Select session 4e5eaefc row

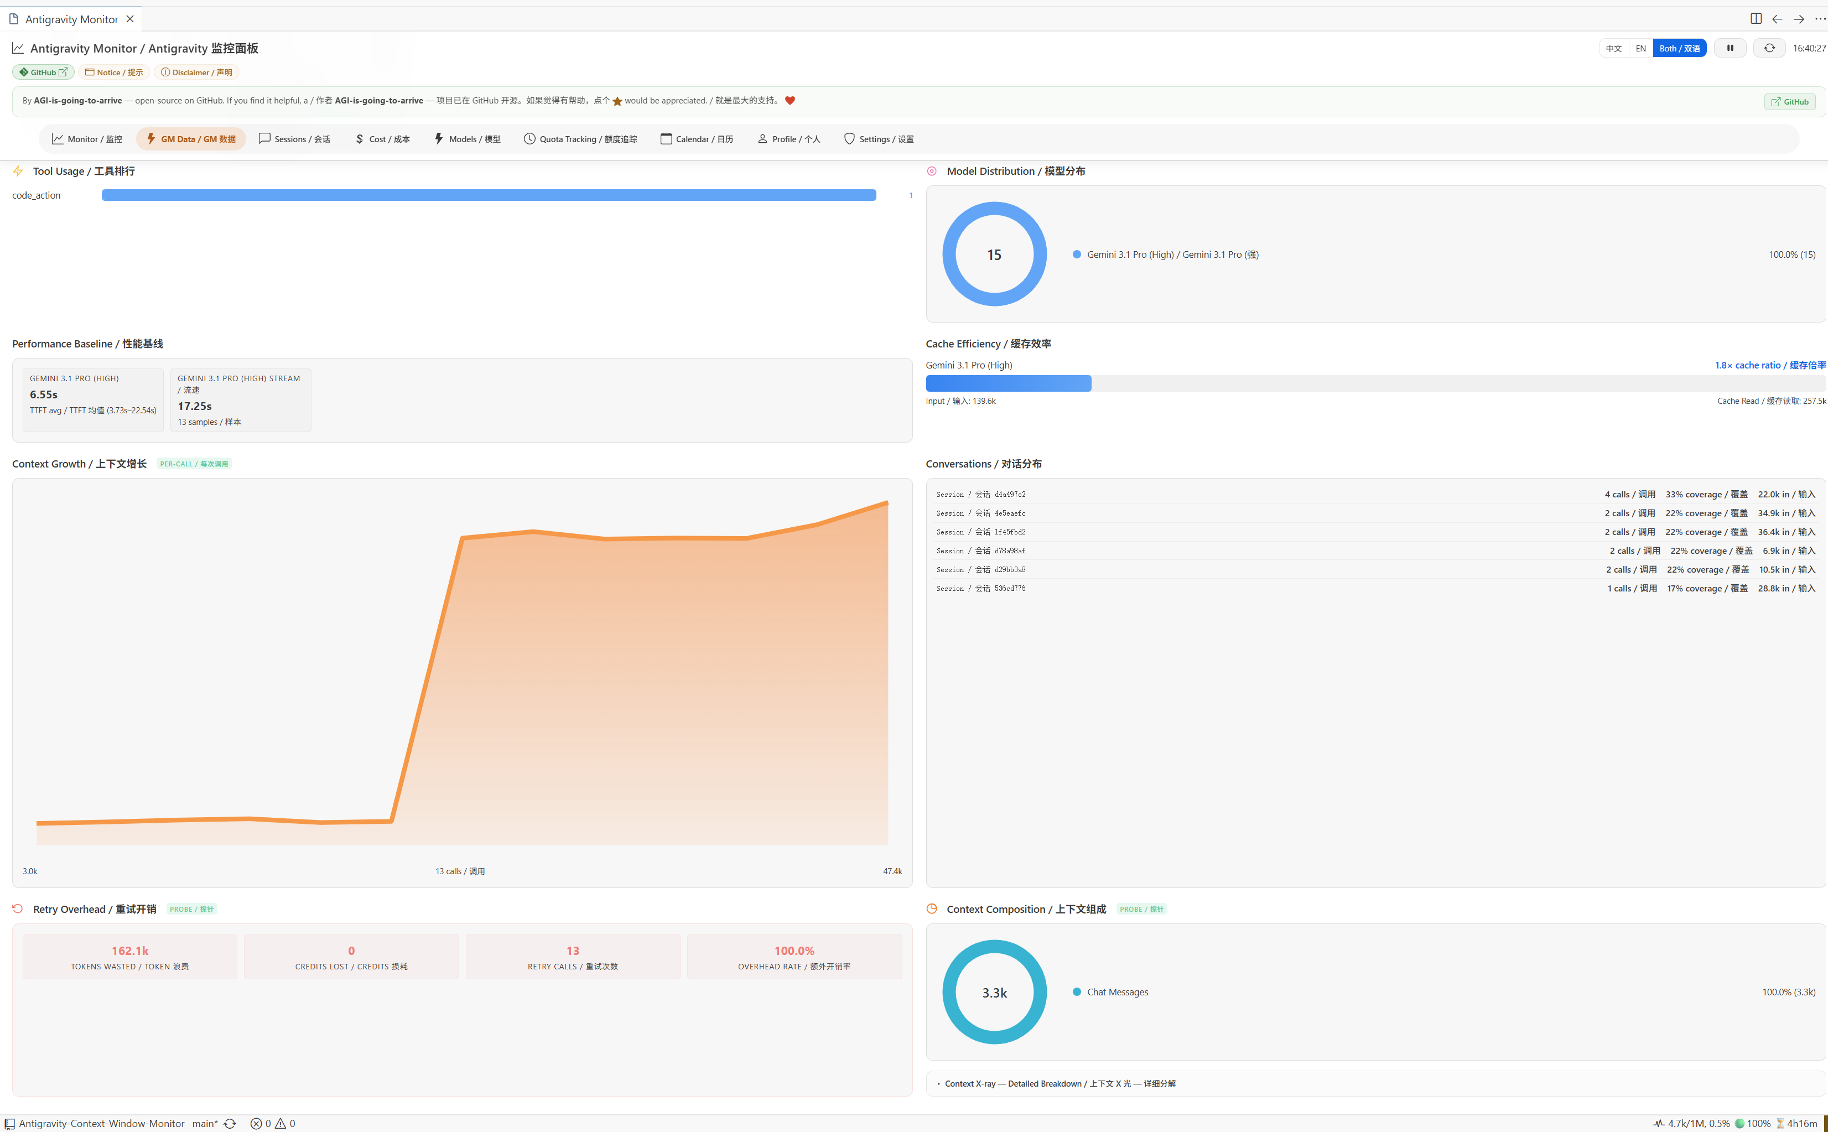1376,513
